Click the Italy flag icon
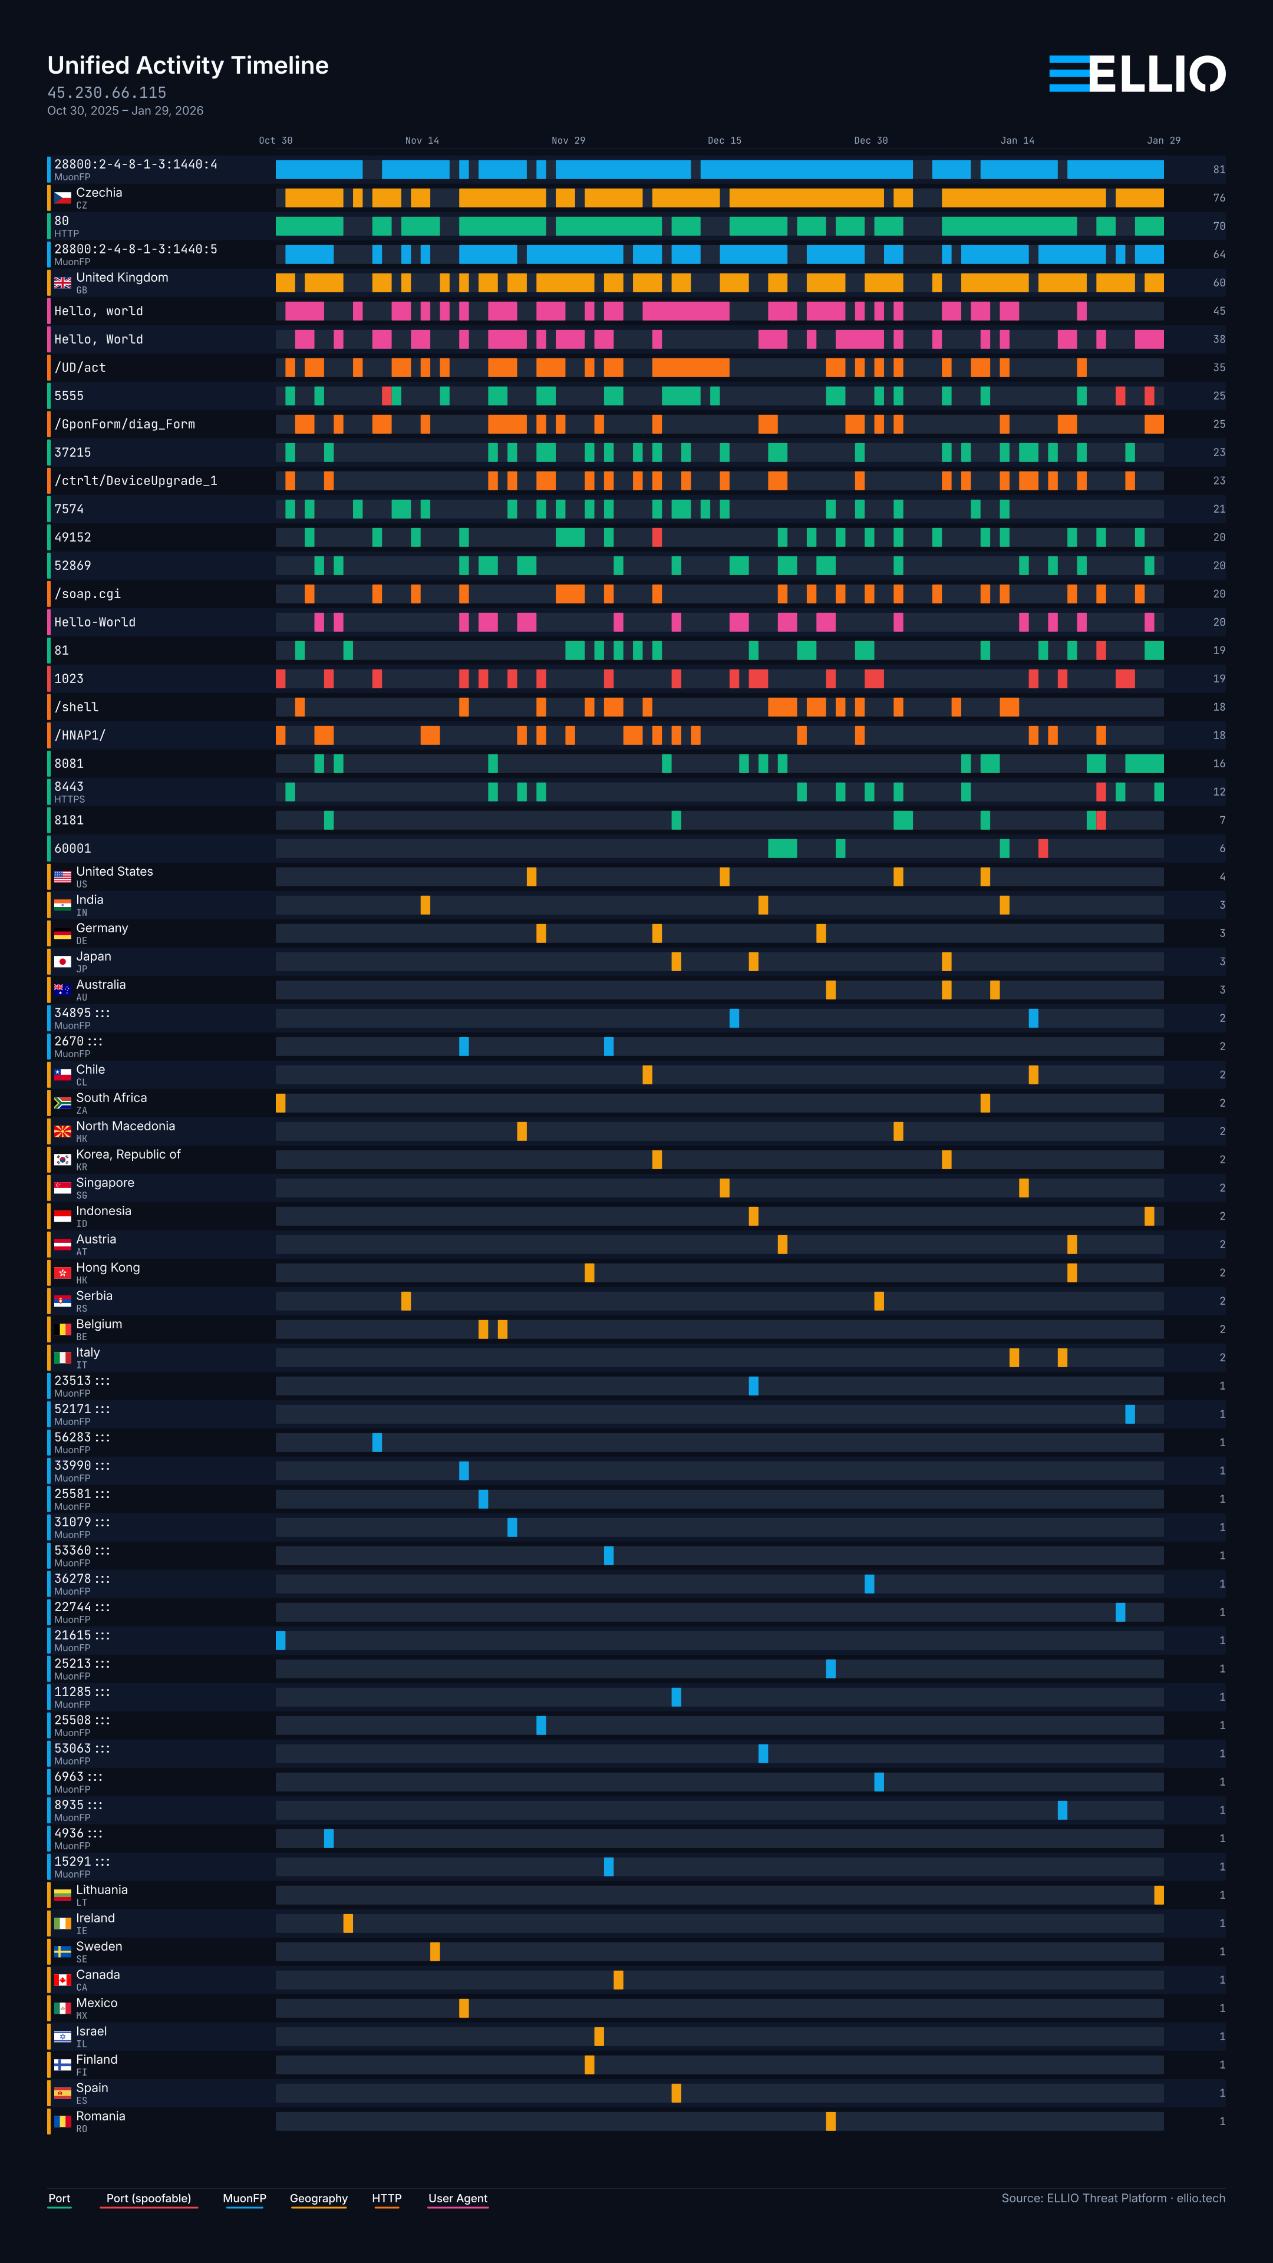The width and height of the screenshot is (1273, 2263). click(63, 1357)
